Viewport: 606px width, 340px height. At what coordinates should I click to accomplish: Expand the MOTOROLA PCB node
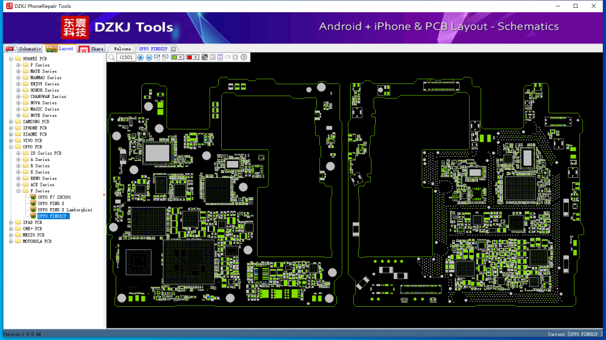point(11,241)
